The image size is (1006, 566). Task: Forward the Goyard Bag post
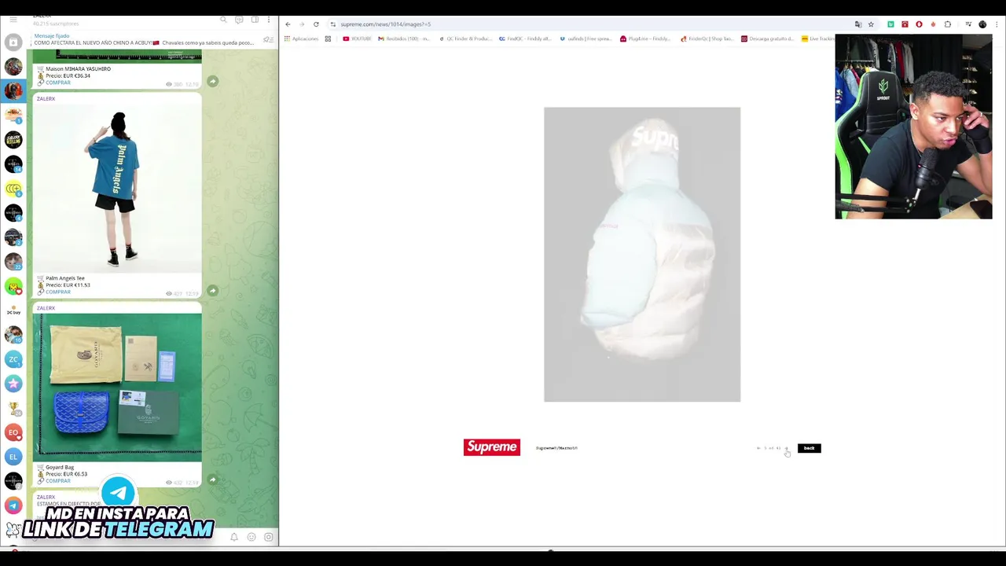pyautogui.click(x=212, y=480)
